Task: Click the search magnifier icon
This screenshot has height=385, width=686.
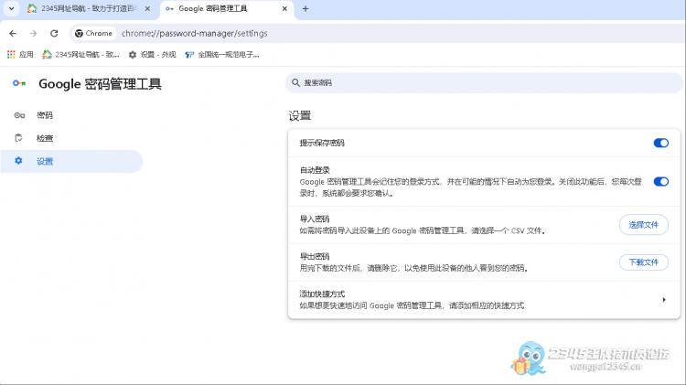Action: pos(295,82)
